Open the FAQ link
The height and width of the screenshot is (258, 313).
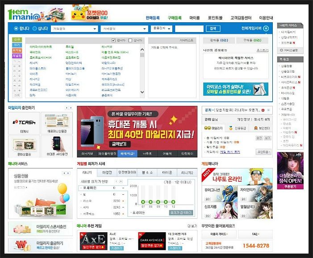[x=255, y=234]
